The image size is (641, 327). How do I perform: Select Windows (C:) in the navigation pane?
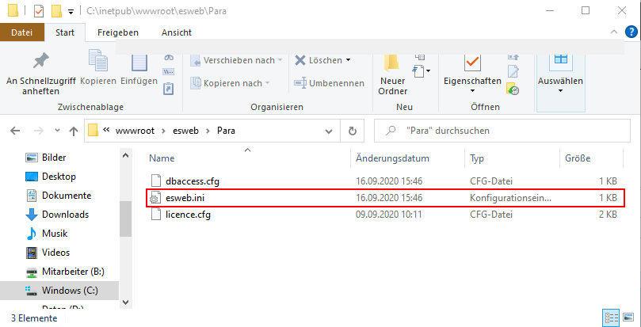coord(59,291)
